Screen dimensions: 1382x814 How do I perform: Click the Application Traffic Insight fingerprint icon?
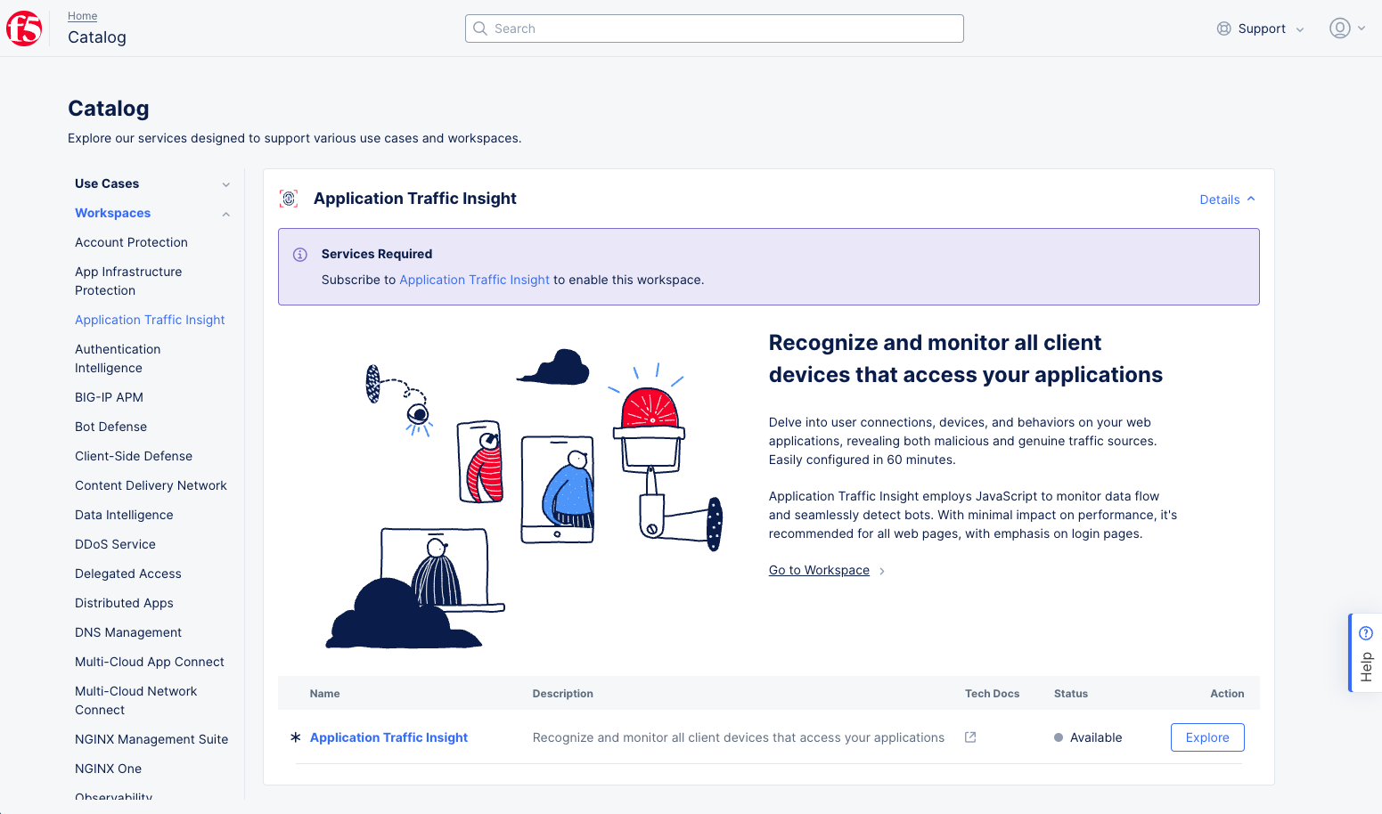289,198
